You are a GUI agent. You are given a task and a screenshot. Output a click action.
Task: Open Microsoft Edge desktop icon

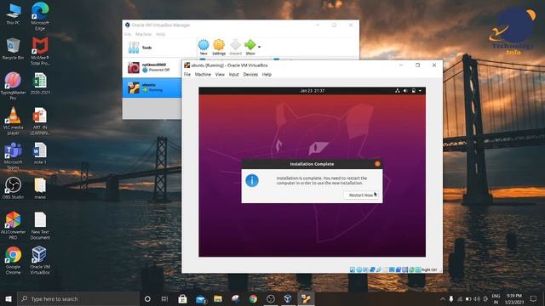(40, 16)
